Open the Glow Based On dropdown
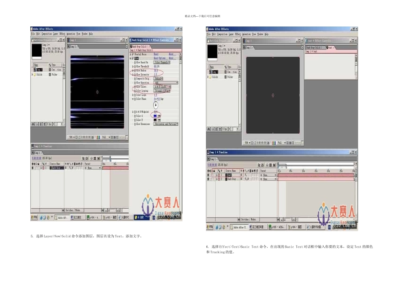Viewport: 405px width, 287px height. [162, 62]
